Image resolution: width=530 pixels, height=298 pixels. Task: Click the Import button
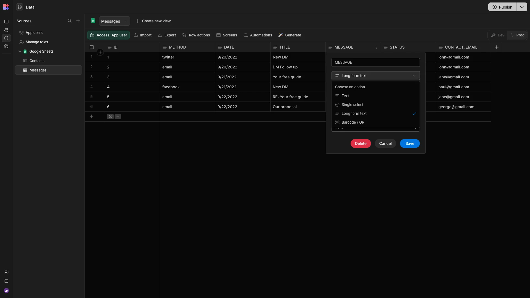[x=143, y=35]
